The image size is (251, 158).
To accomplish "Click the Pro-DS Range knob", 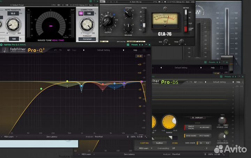I will tap(169, 122).
